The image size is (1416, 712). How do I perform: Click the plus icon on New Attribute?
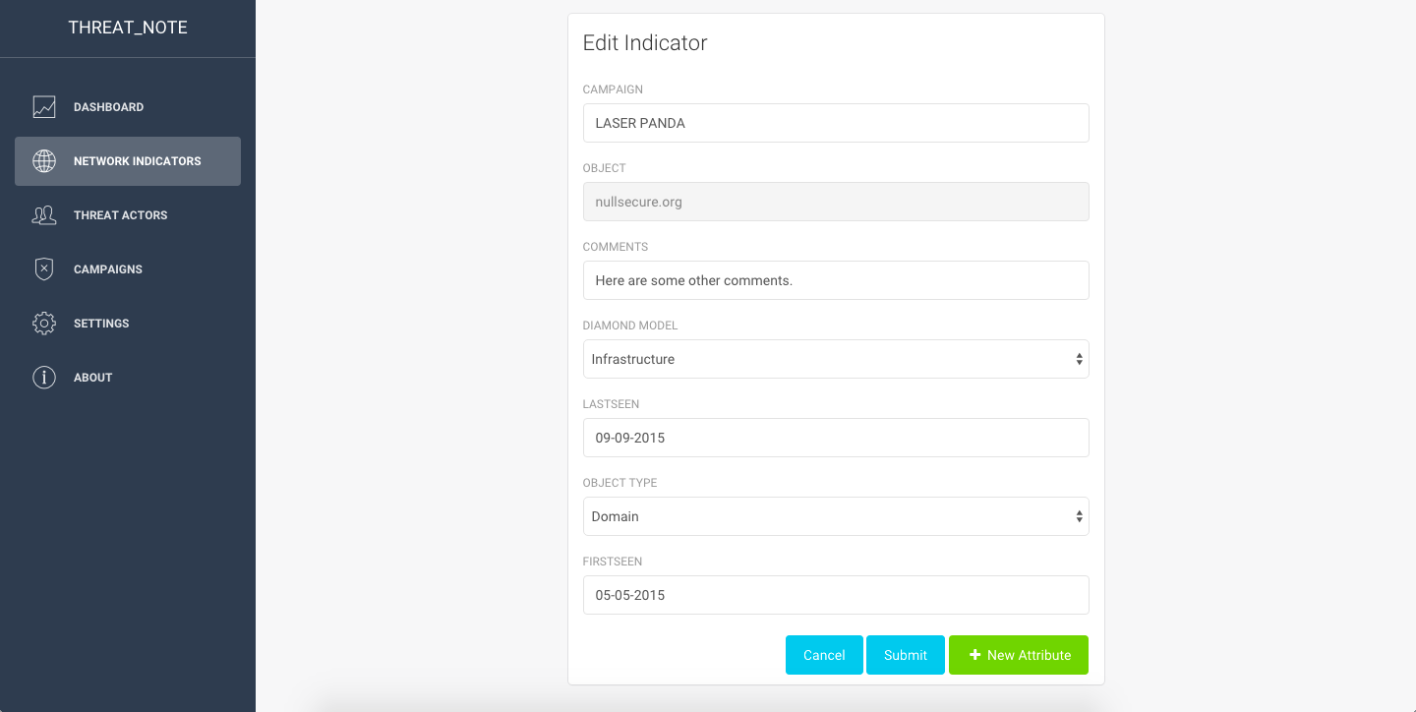[974, 655]
